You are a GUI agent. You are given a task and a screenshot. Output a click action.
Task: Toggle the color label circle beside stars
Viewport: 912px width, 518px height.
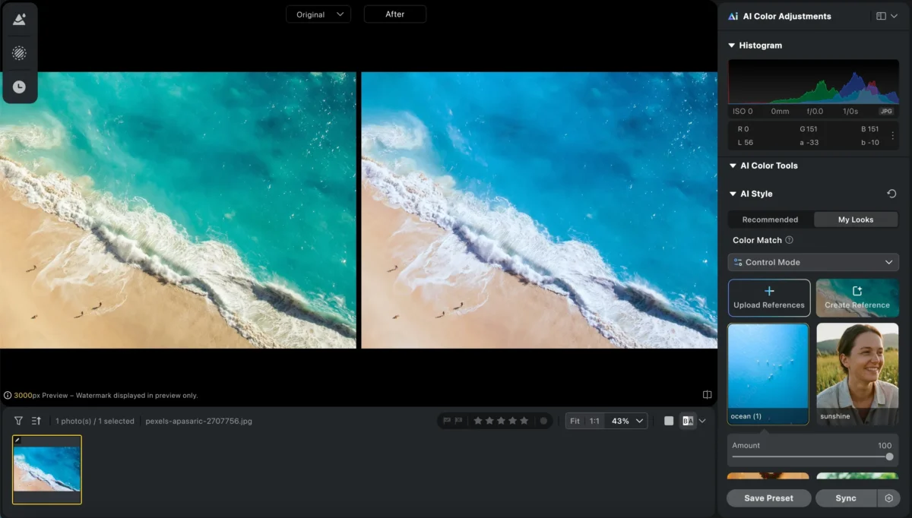tap(543, 421)
